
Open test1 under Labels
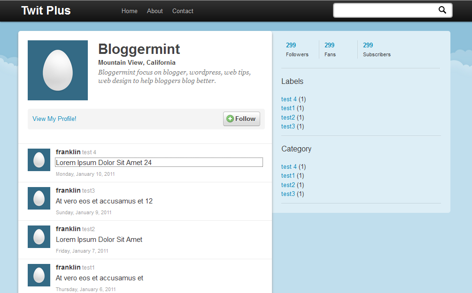288,108
